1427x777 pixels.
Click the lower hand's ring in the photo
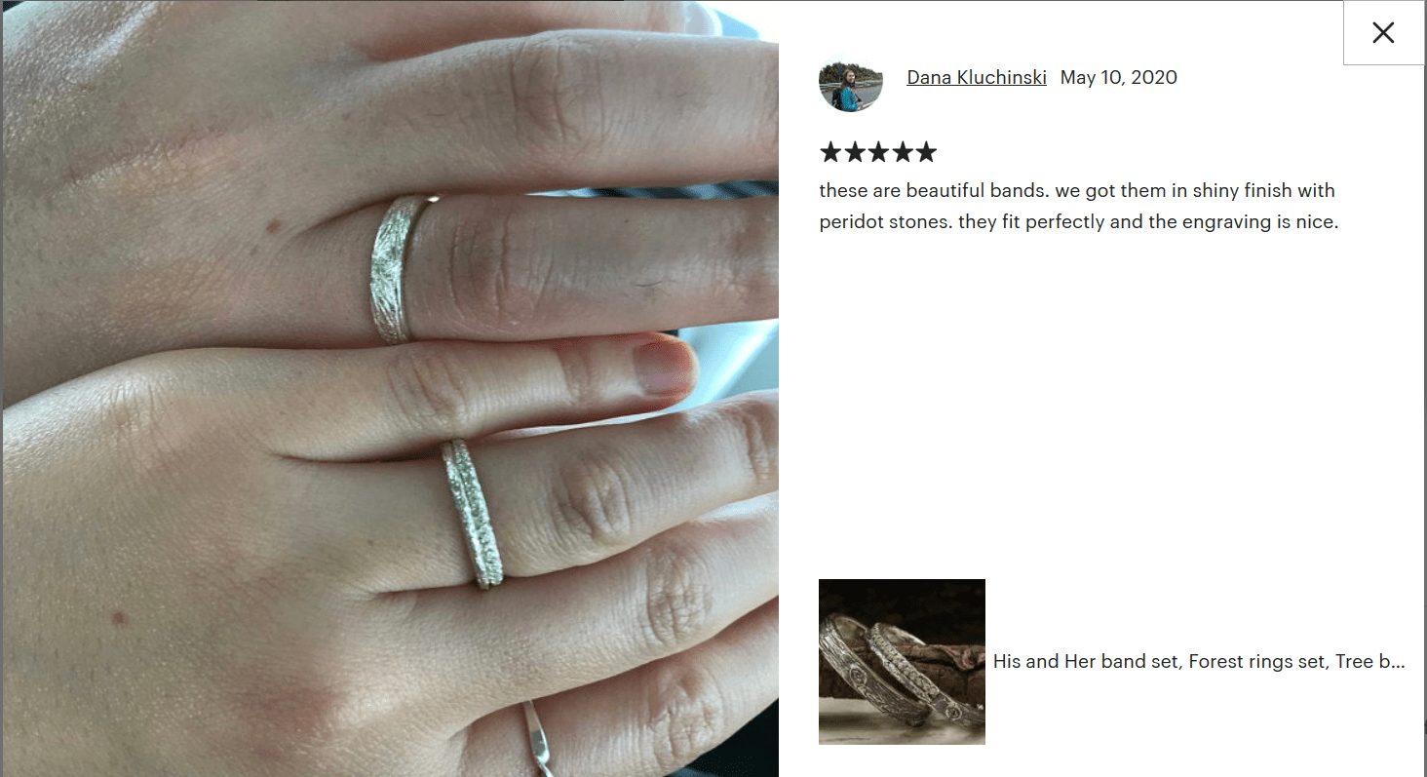[x=472, y=513]
